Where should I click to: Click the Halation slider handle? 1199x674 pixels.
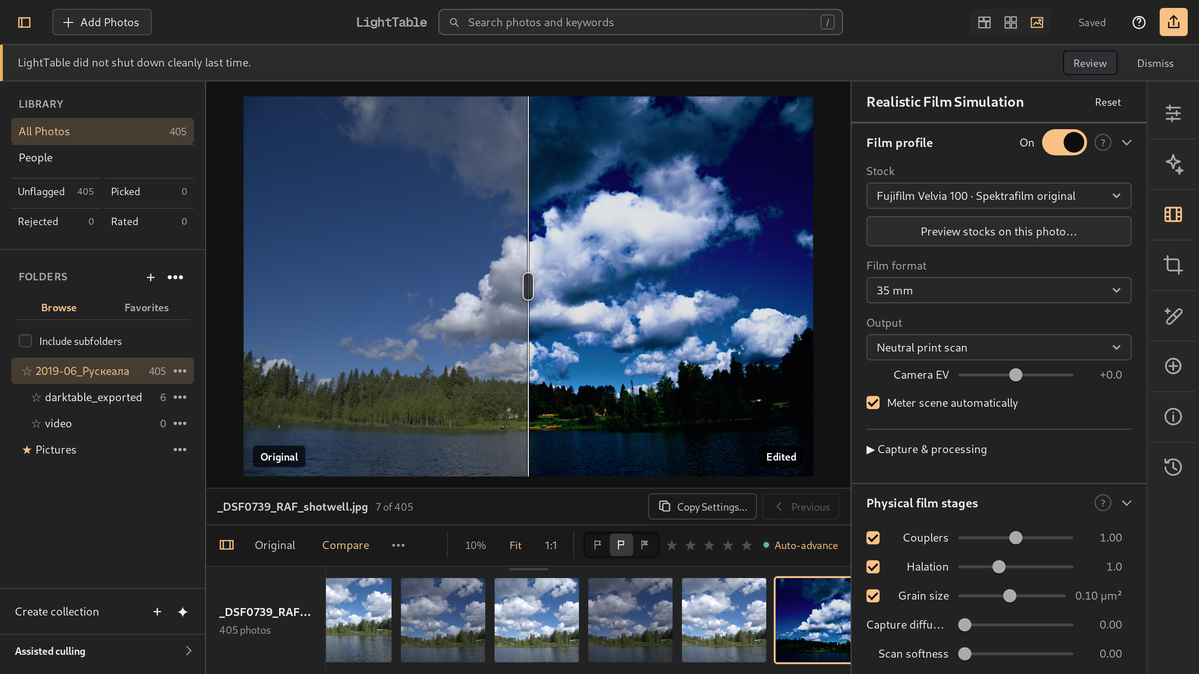pyautogui.click(x=999, y=567)
